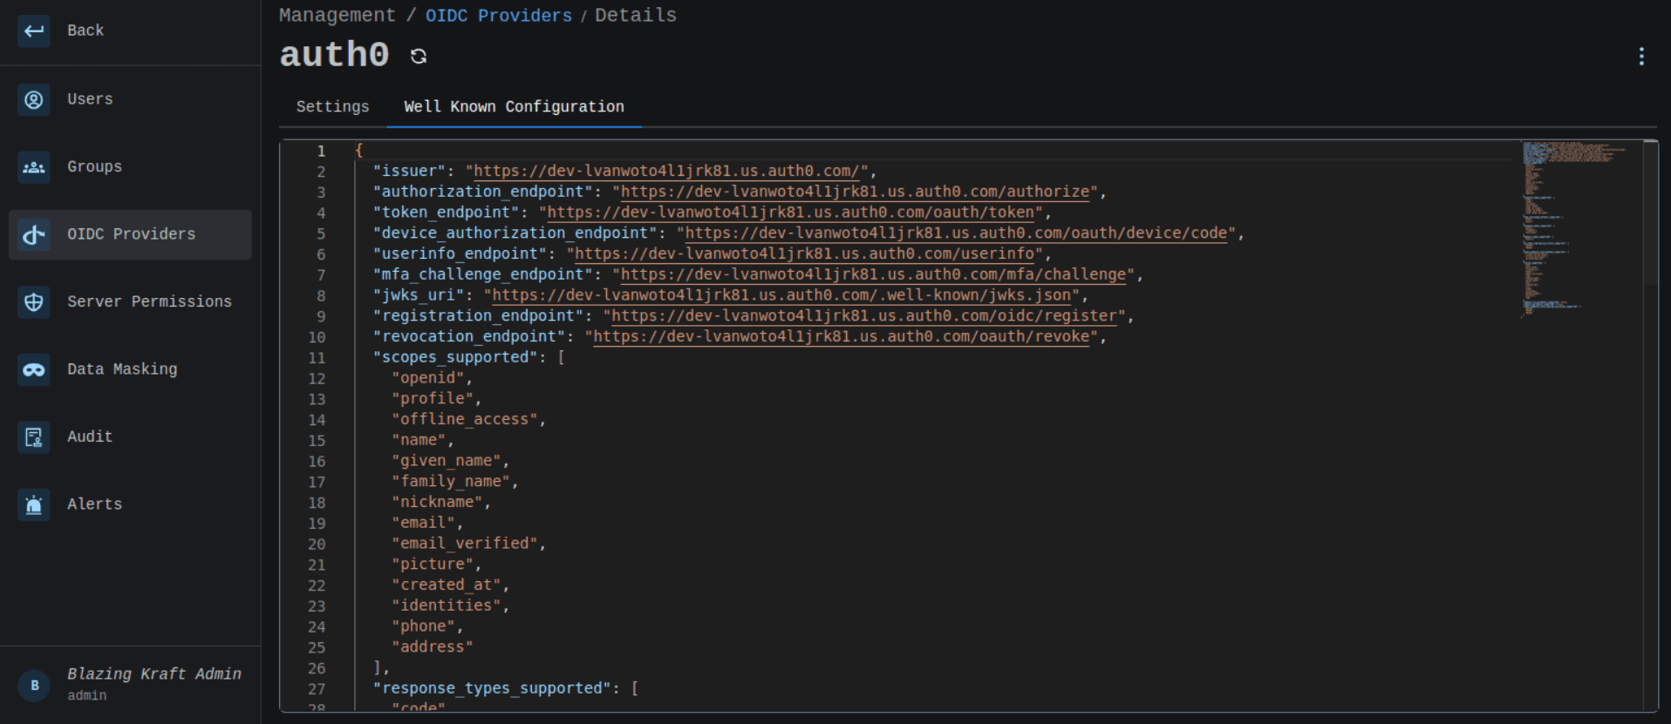The image size is (1671, 724).
Task: Open the token_endpoint URL
Action: click(790, 213)
